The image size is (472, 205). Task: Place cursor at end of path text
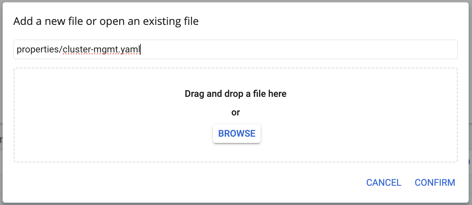pyautogui.click(x=140, y=50)
